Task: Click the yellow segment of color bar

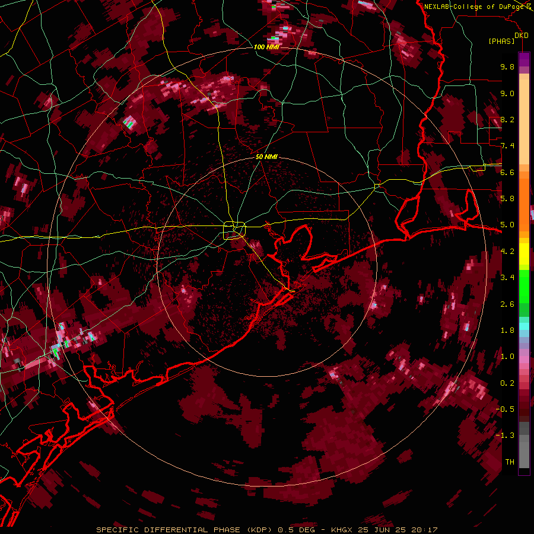Action: (x=524, y=254)
